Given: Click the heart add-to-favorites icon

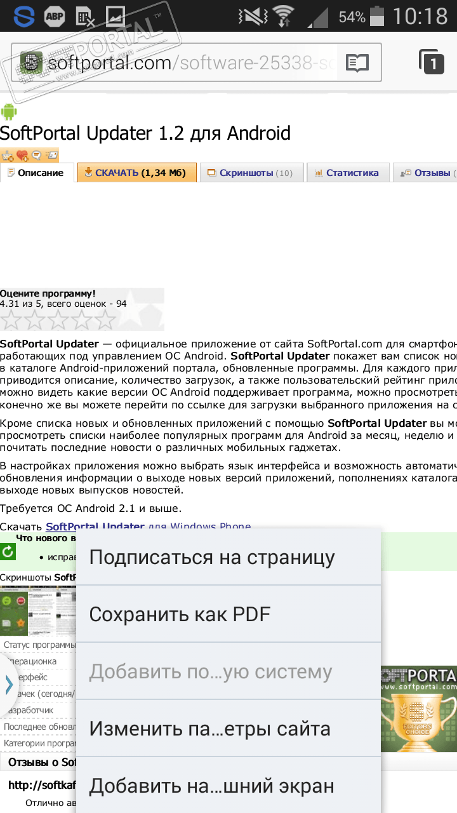Looking at the screenshot, I should (22, 155).
